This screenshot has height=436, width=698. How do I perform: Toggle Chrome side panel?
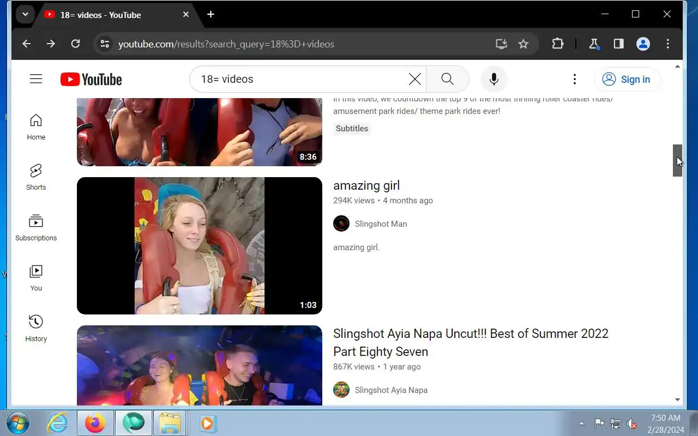click(618, 44)
